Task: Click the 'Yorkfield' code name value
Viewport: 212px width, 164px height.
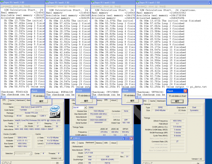Action: (x=23, y=110)
